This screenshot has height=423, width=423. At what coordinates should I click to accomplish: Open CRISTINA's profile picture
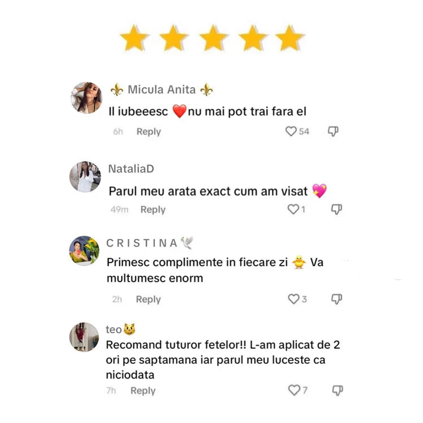[x=84, y=250]
